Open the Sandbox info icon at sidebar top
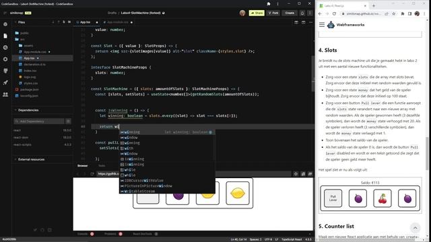 5,24
